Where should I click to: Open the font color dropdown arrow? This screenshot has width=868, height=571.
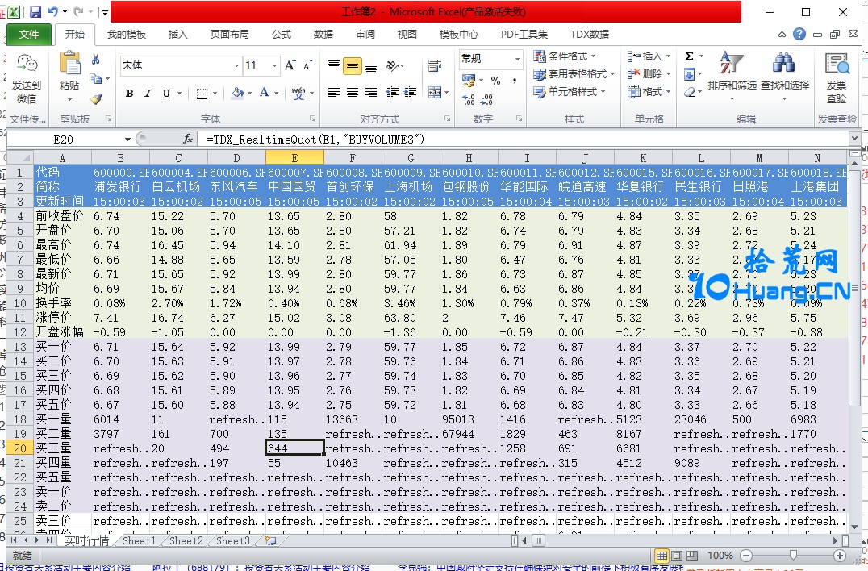[276, 93]
